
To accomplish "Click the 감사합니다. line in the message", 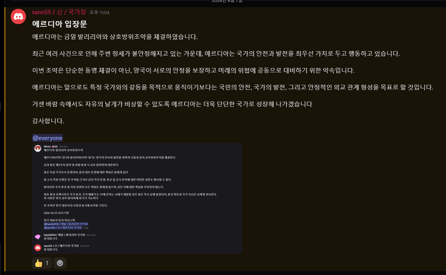I will pos(48,121).
